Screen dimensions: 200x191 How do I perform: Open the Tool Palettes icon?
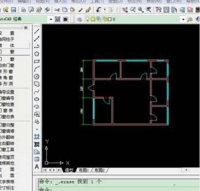(x=174, y=10)
